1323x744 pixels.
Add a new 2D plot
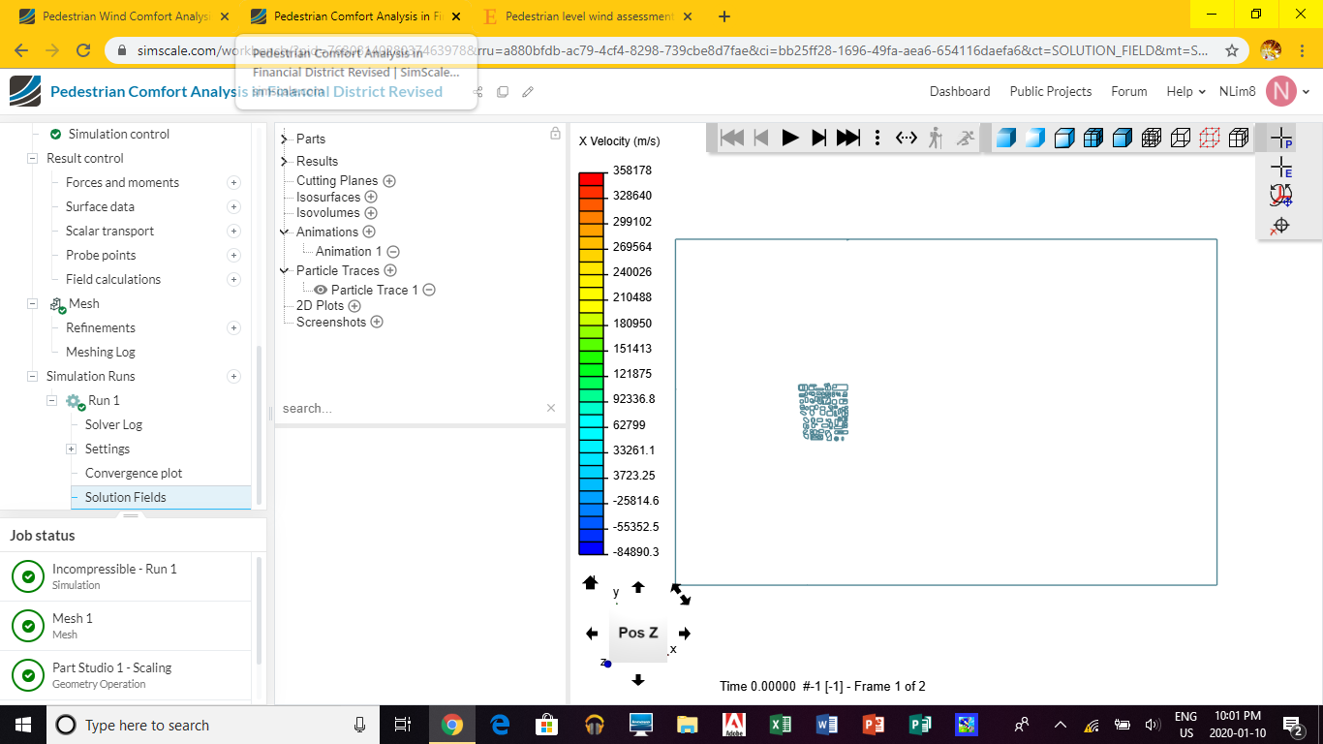coord(354,306)
